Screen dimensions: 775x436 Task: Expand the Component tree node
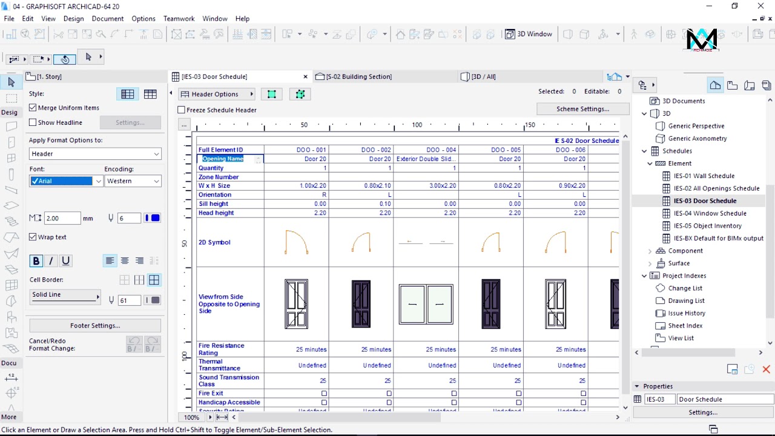650,251
